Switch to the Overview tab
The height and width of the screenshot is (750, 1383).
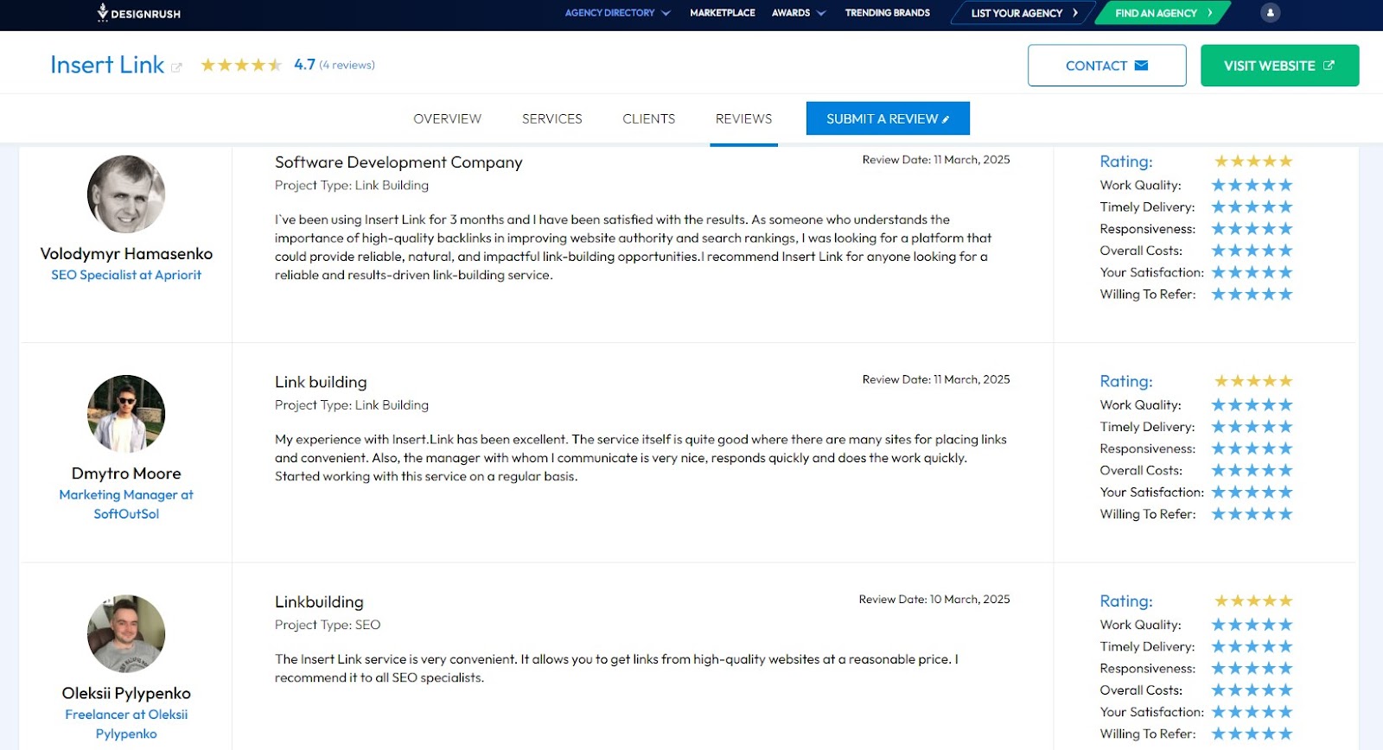point(448,118)
